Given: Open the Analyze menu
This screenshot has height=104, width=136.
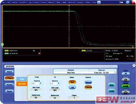Looking at the screenshot, I should 80,2.
